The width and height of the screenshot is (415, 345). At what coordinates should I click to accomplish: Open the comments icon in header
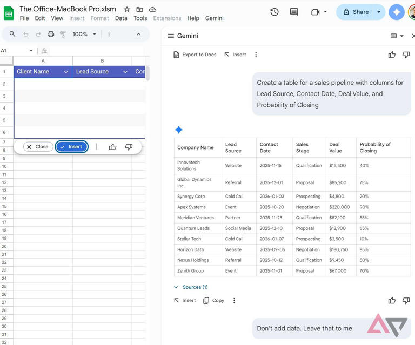coord(294,12)
